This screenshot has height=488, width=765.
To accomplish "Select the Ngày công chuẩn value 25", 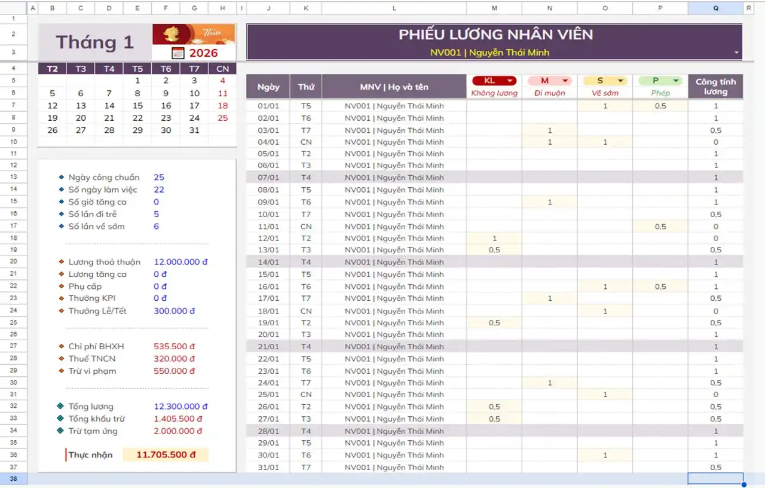I will [x=159, y=178].
